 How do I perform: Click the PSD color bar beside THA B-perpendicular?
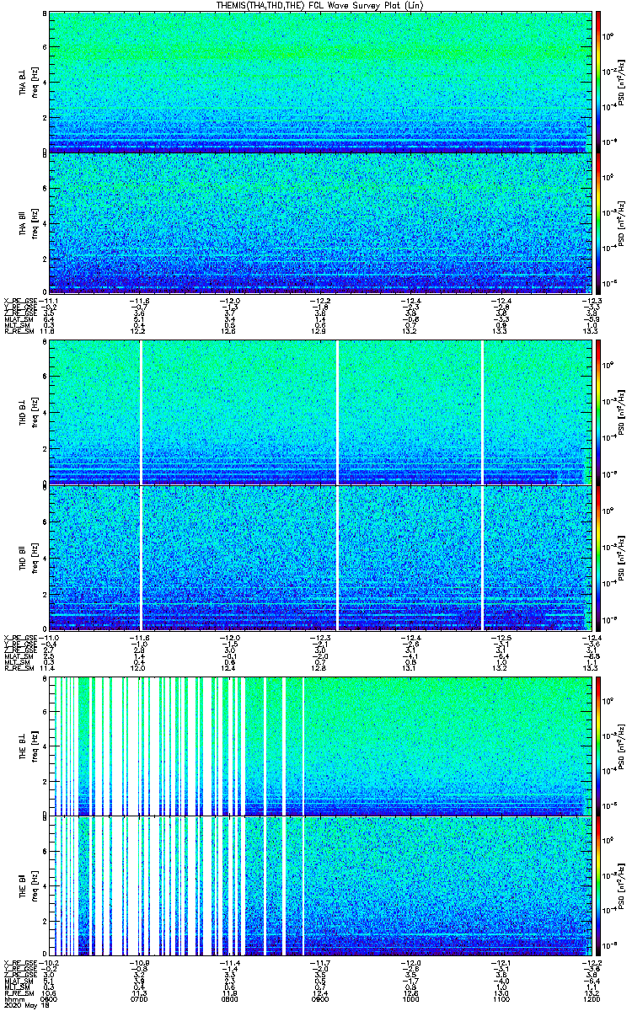(x=598, y=81)
